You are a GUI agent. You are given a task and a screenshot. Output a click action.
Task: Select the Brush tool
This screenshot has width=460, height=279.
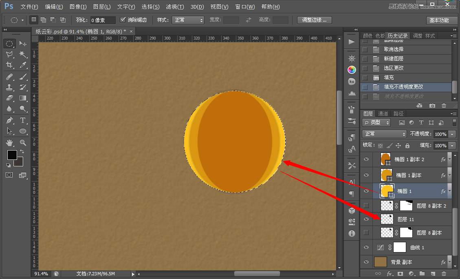click(23, 77)
